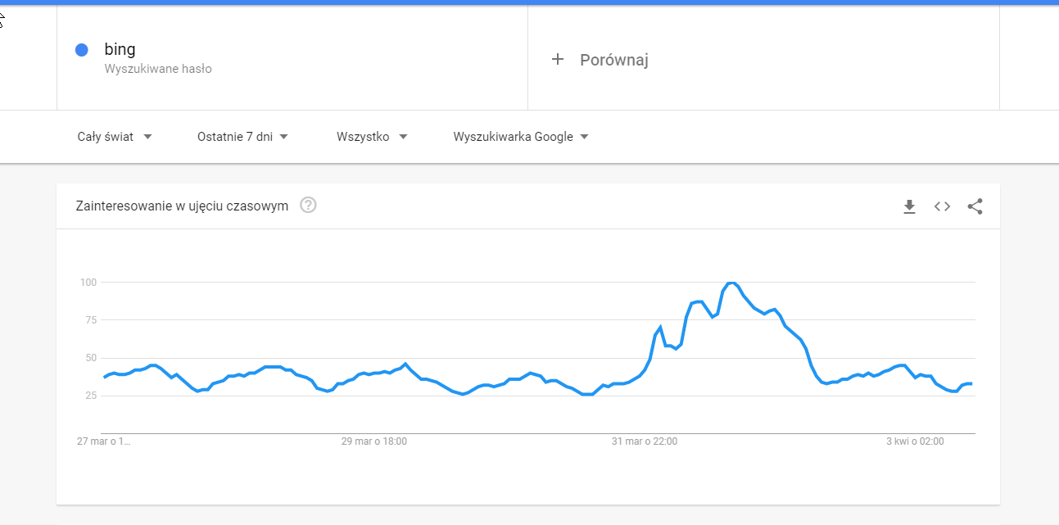Click the blue dot next to bing

[x=81, y=50]
